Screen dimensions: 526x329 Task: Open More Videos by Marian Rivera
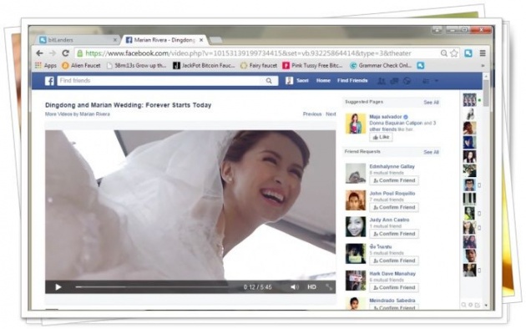coord(77,114)
